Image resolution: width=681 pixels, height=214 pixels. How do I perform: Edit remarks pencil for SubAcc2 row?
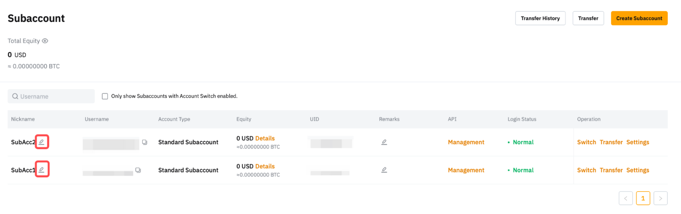click(384, 142)
